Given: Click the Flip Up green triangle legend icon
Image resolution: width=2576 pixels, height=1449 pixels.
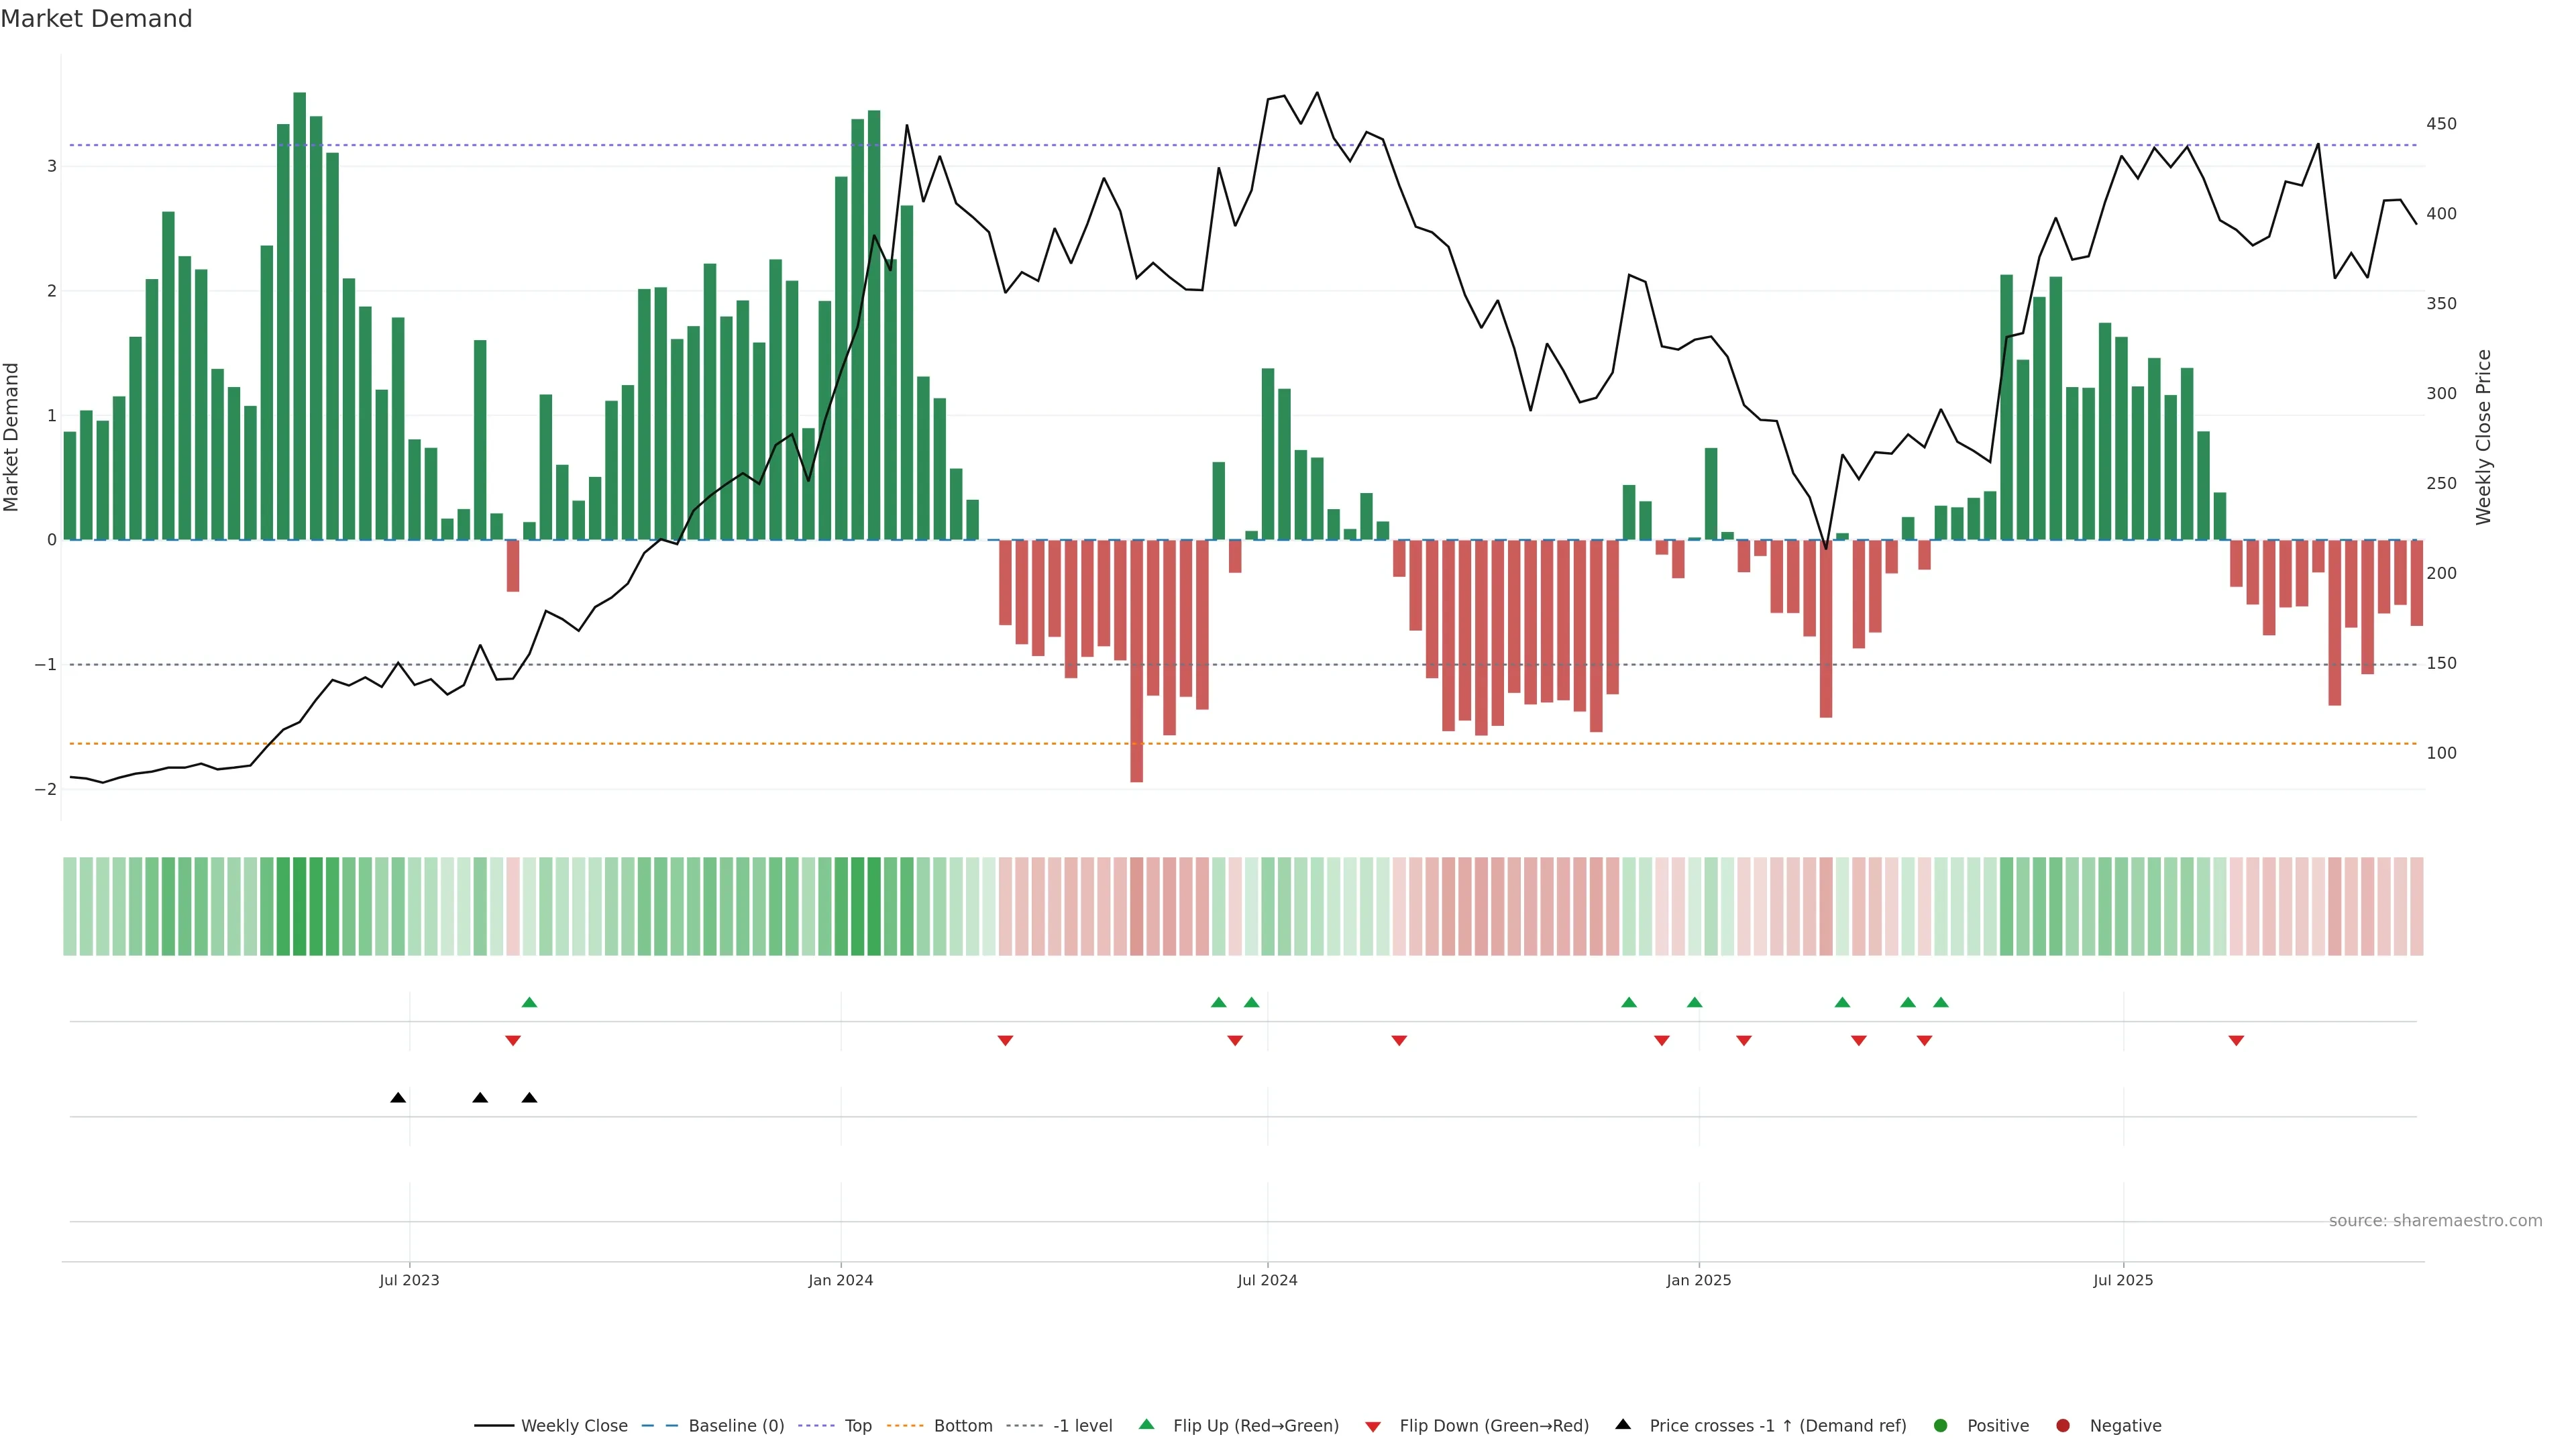Looking at the screenshot, I should tap(1147, 1424).
